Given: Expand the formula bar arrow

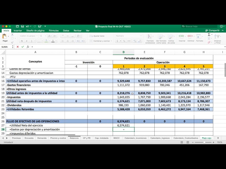Looking at the screenshot, I should click(x=225, y=47).
